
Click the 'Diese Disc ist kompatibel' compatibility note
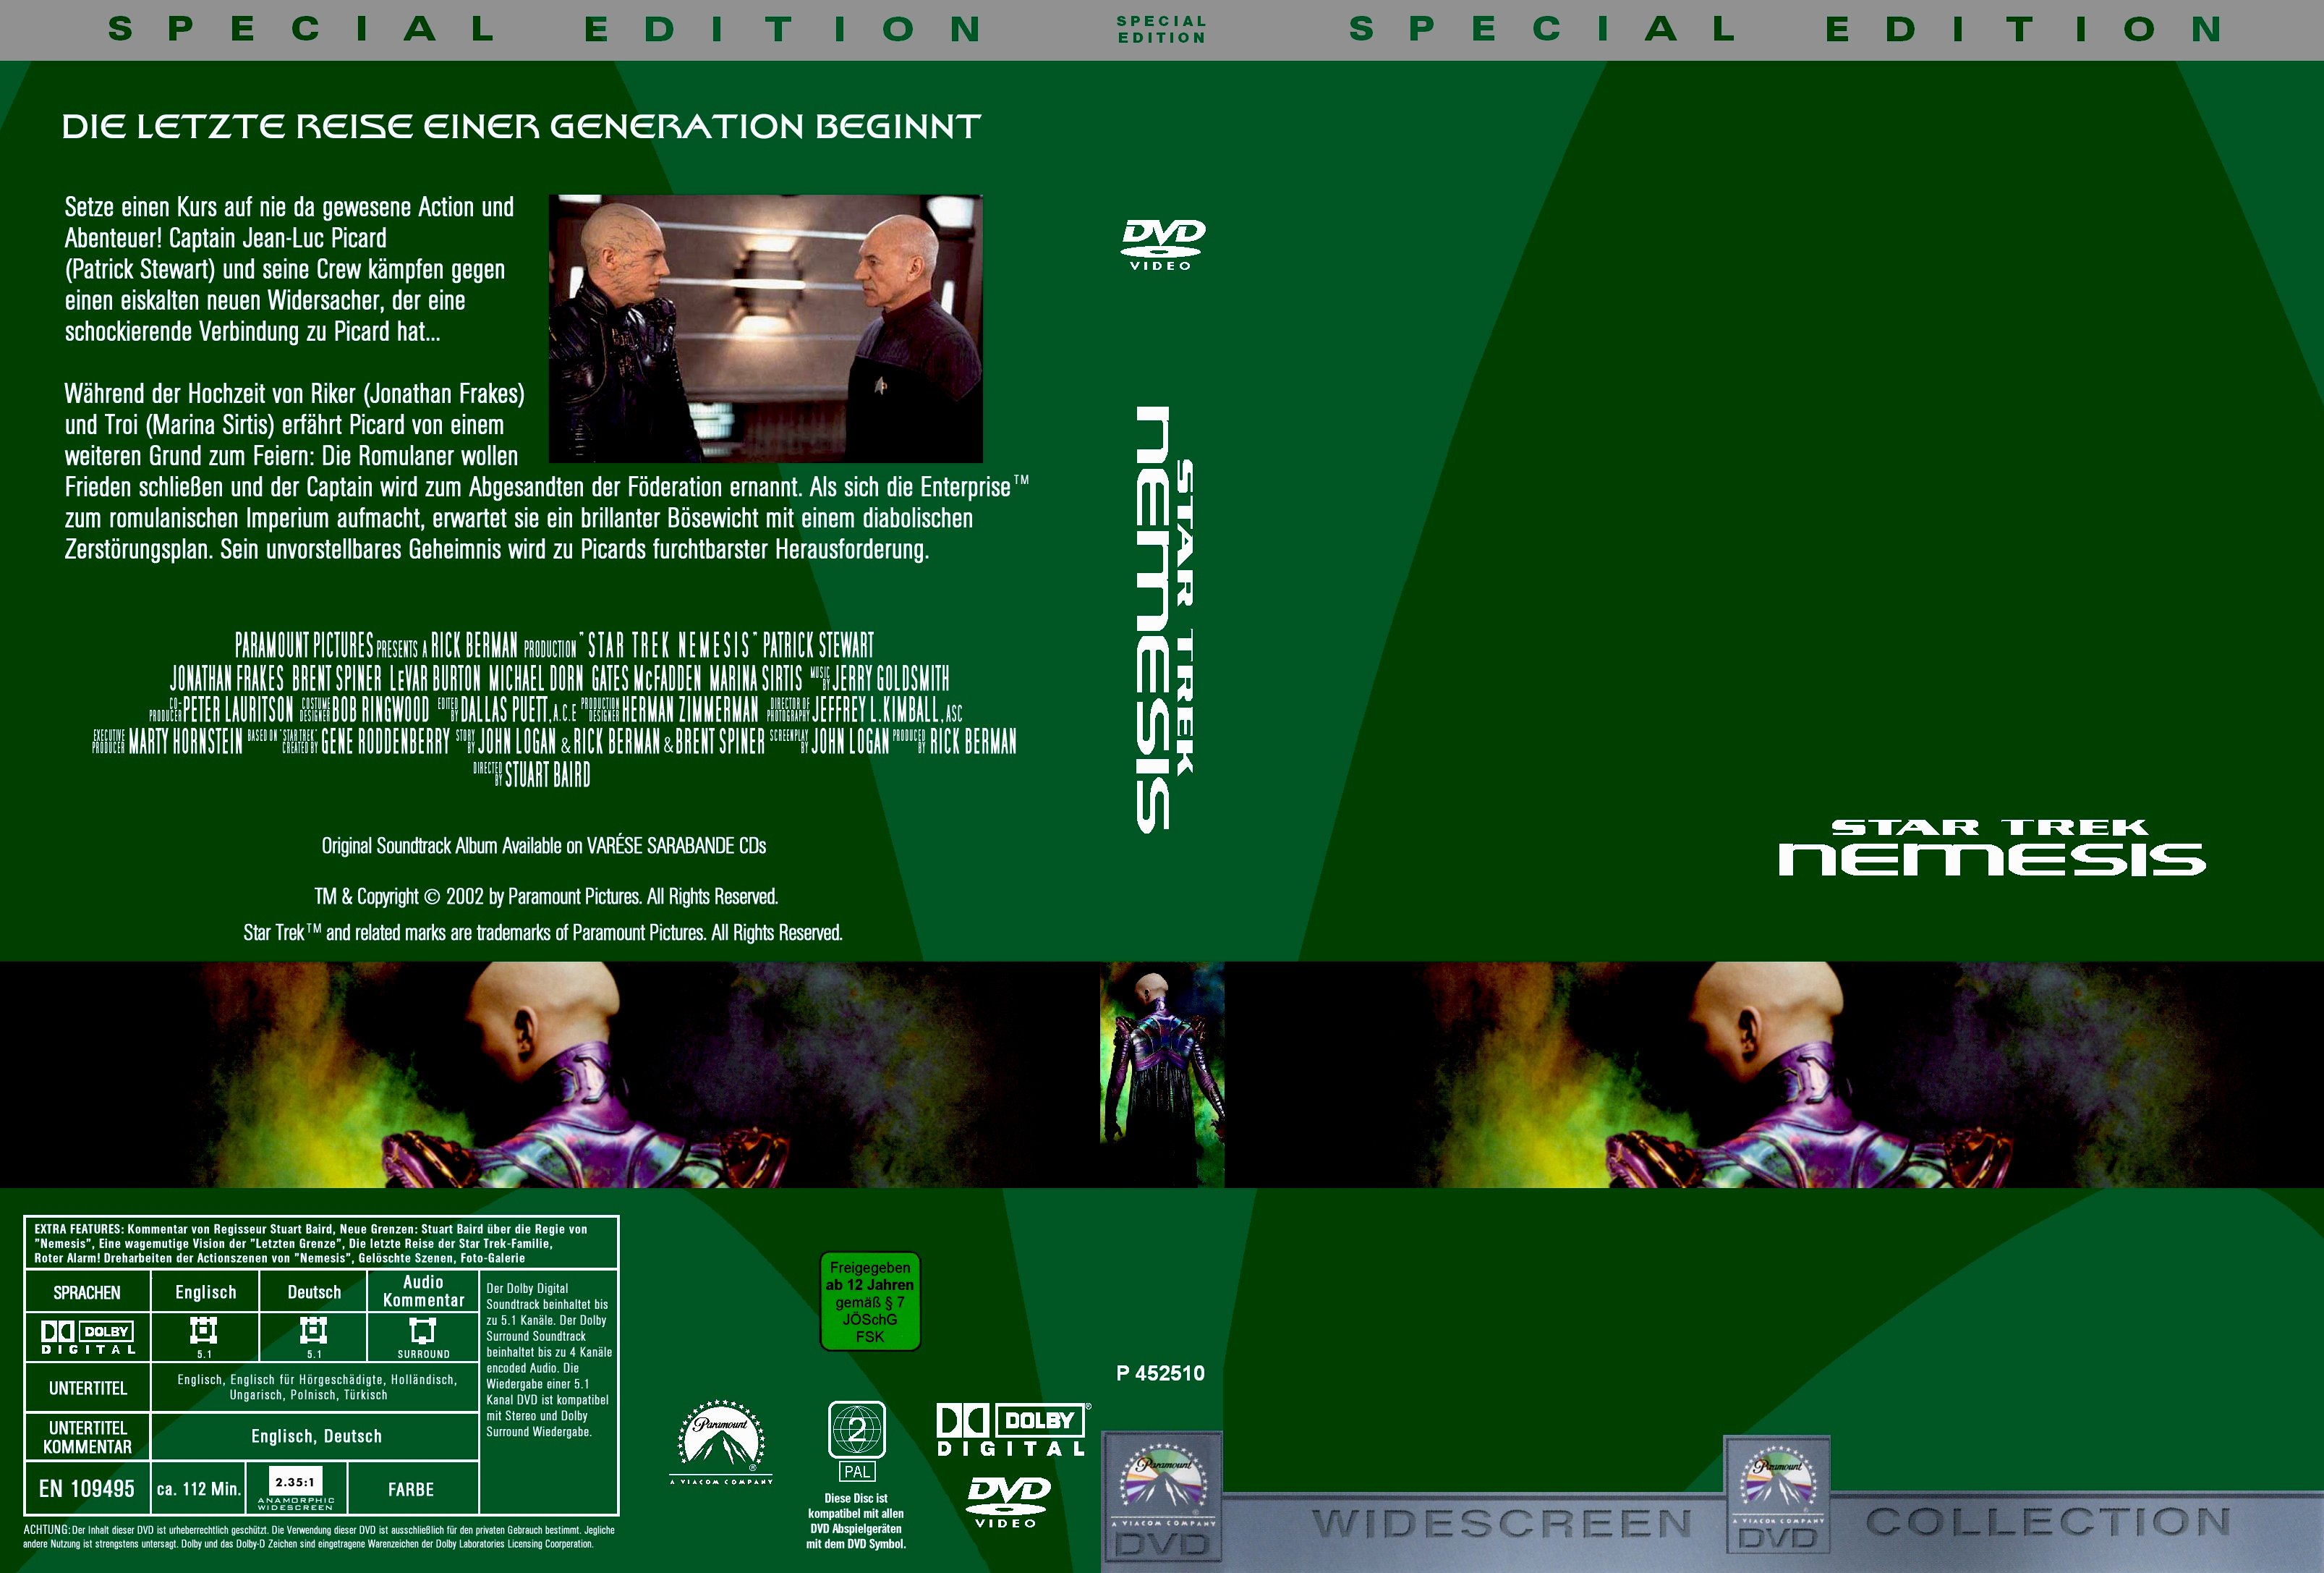[856, 1521]
